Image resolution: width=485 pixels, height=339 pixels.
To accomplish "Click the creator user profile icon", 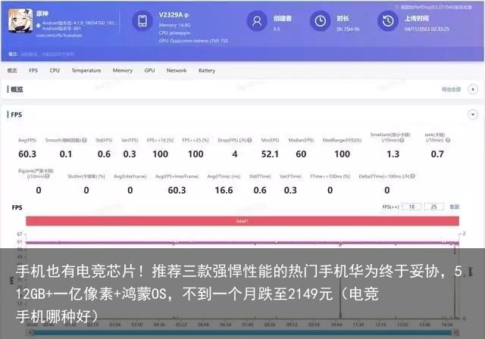I will point(257,20).
